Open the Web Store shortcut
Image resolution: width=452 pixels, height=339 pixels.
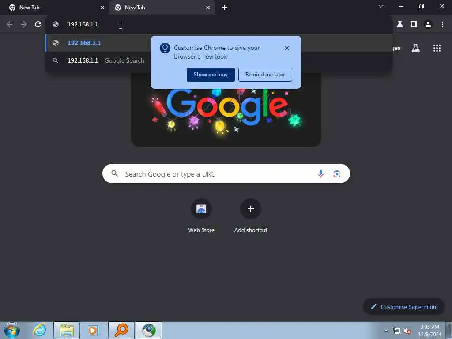pos(201,215)
